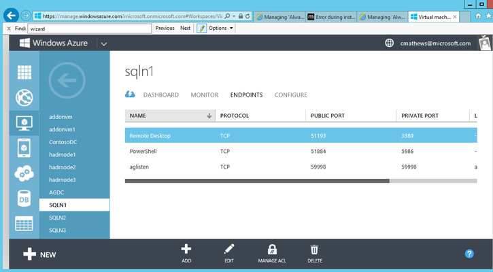Open the help question mark icon
Image resolution: width=493 pixels, height=272 pixels.
click(x=469, y=254)
